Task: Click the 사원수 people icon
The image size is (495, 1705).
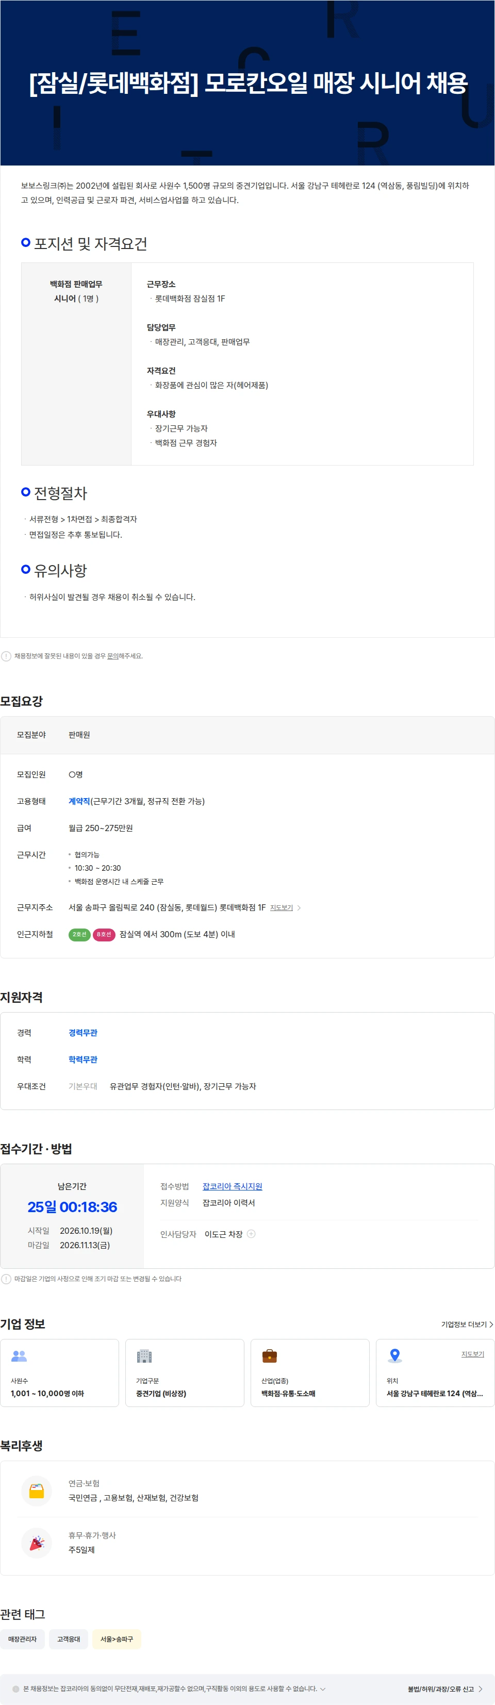Action: point(19,1355)
